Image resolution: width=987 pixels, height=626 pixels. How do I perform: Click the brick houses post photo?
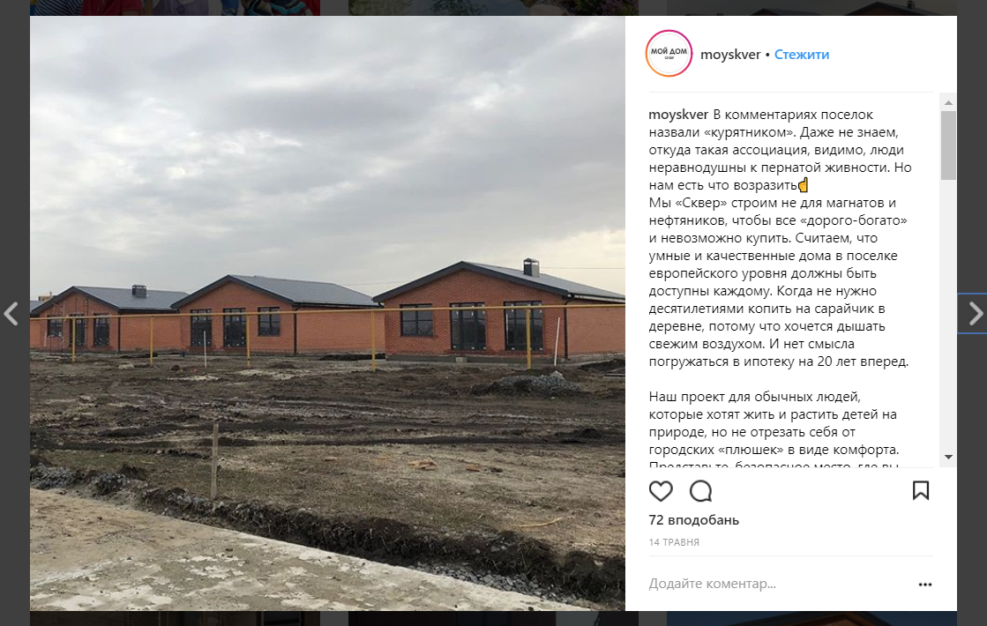click(x=327, y=313)
